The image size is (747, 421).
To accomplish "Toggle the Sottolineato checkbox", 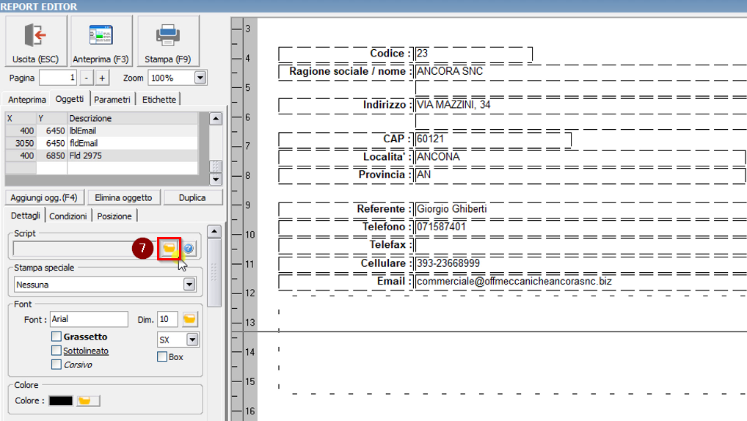I will 57,351.
